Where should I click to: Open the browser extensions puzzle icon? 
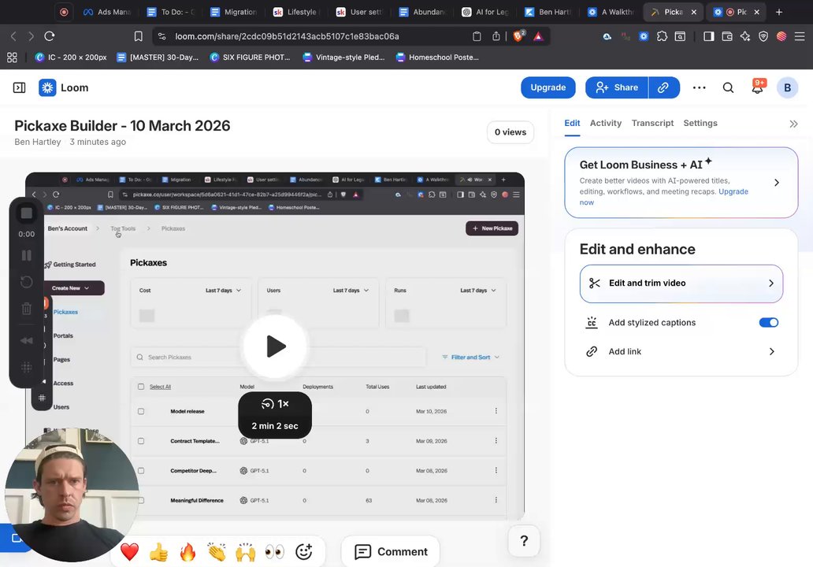pos(662,36)
